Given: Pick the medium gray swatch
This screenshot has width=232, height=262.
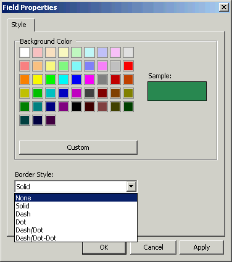Looking at the screenshot, I should tap(102, 80).
